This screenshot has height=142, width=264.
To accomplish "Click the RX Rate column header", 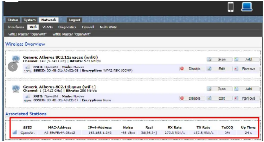I will pos(175,127).
